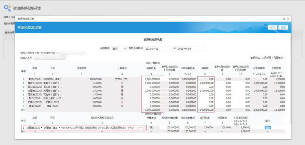Open the 子目 大理岩(选矿) dropdown in 减免税 row
Screen dimensions: 305x145
coord(52,128)
